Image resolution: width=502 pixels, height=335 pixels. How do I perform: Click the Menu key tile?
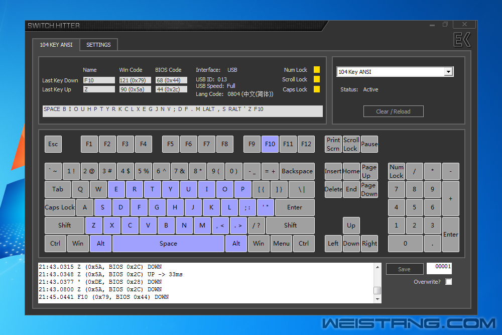tap(282, 244)
